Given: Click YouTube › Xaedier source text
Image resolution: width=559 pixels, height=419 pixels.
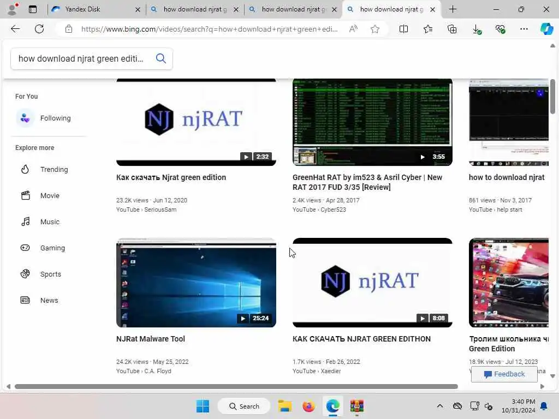Looking at the screenshot, I should pyautogui.click(x=317, y=371).
